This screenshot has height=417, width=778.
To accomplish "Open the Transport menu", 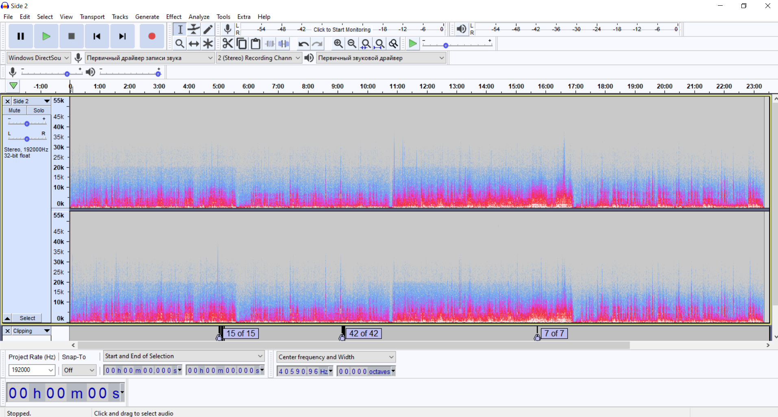I will (92, 17).
